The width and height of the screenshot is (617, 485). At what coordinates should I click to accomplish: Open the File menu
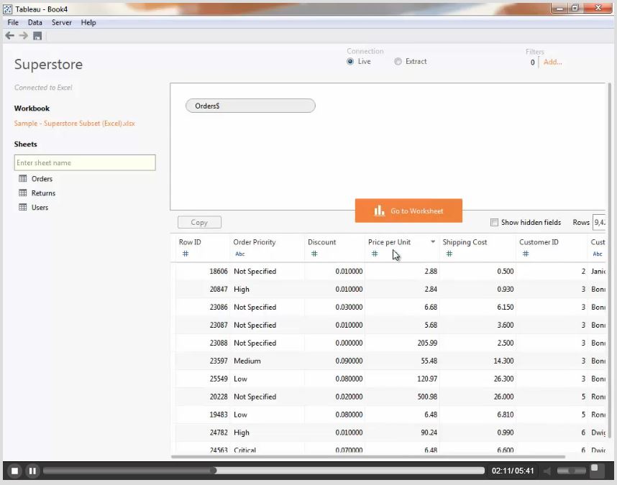(x=13, y=22)
